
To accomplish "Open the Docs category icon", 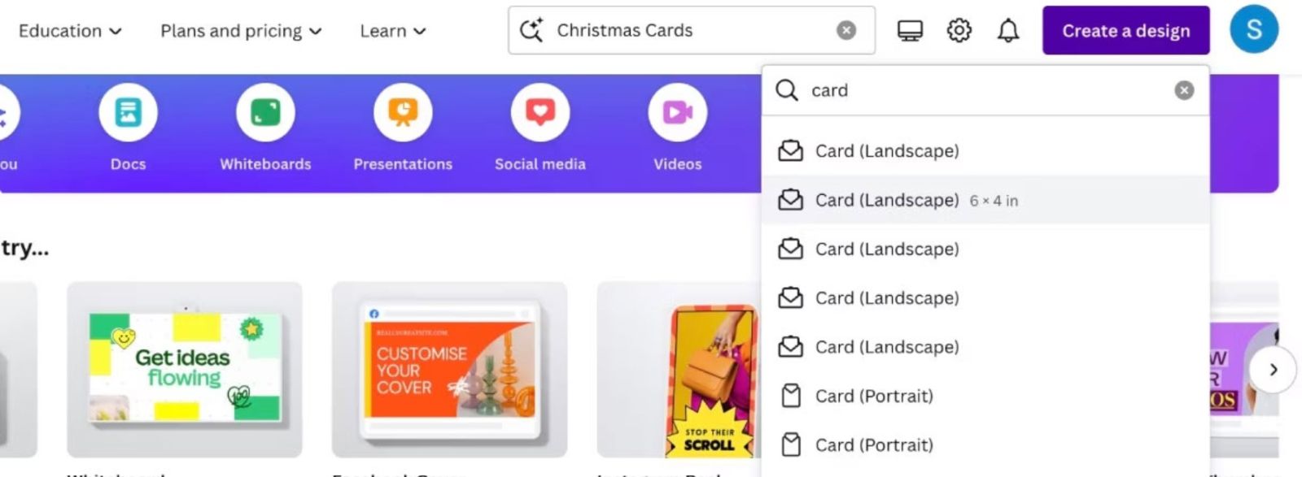I will [x=128, y=112].
